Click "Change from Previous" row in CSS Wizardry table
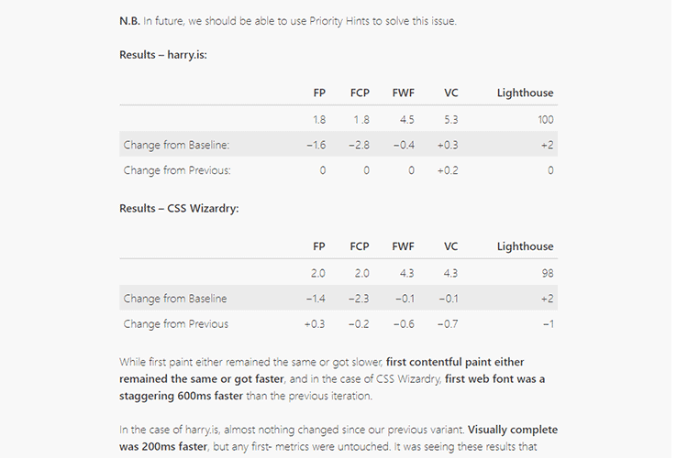Image resolution: width=688 pixels, height=458 pixels. 175,323
